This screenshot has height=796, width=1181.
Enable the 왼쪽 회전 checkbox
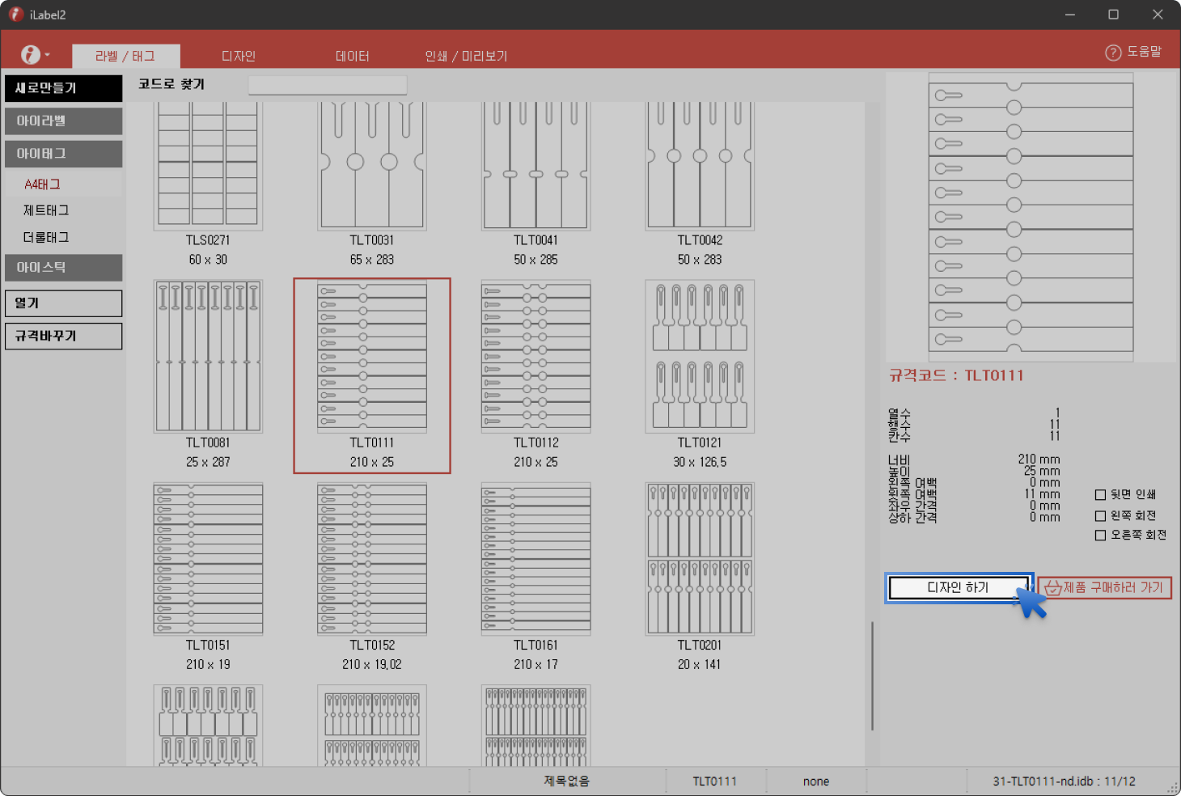coord(1100,516)
